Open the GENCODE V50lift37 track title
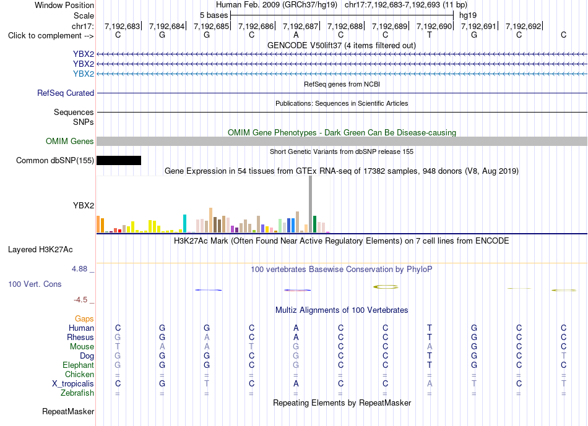The image size is (588, 426). tap(342, 45)
